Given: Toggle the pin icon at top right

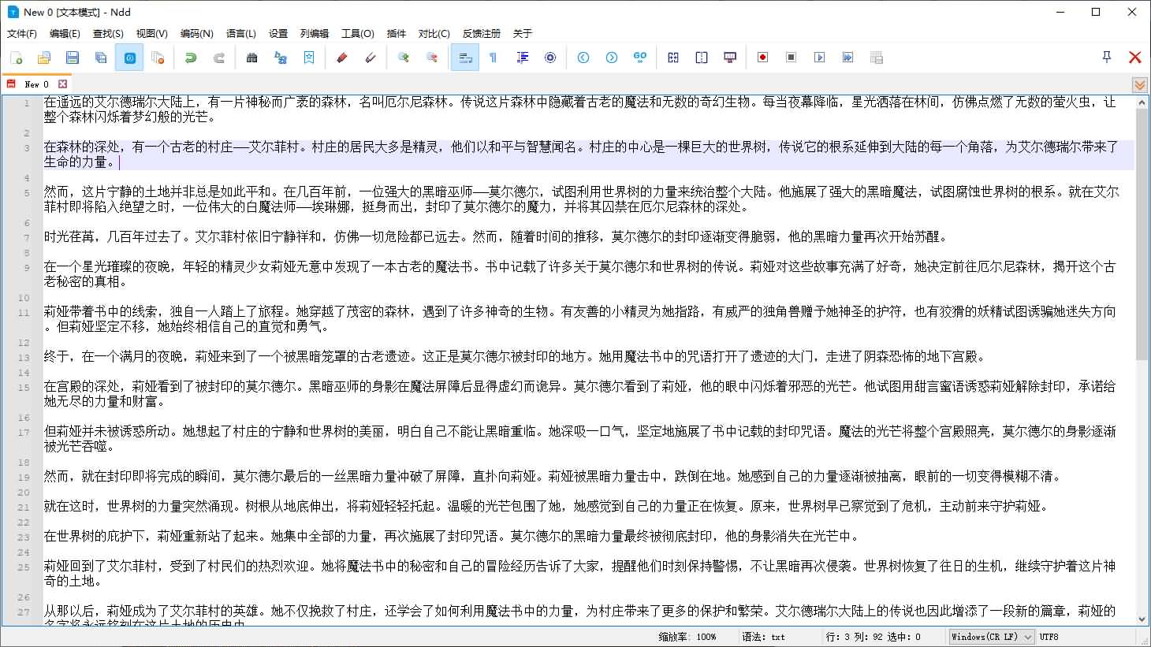Looking at the screenshot, I should click(x=1106, y=56).
